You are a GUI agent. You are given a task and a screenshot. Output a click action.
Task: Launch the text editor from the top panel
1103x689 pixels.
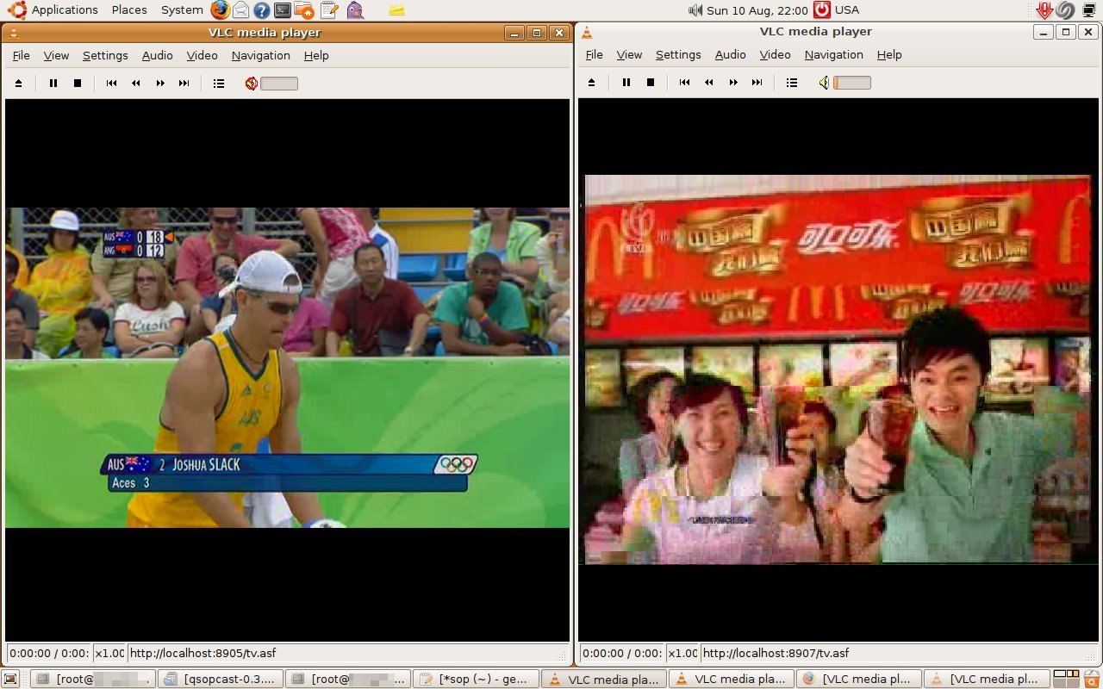pos(328,10)
